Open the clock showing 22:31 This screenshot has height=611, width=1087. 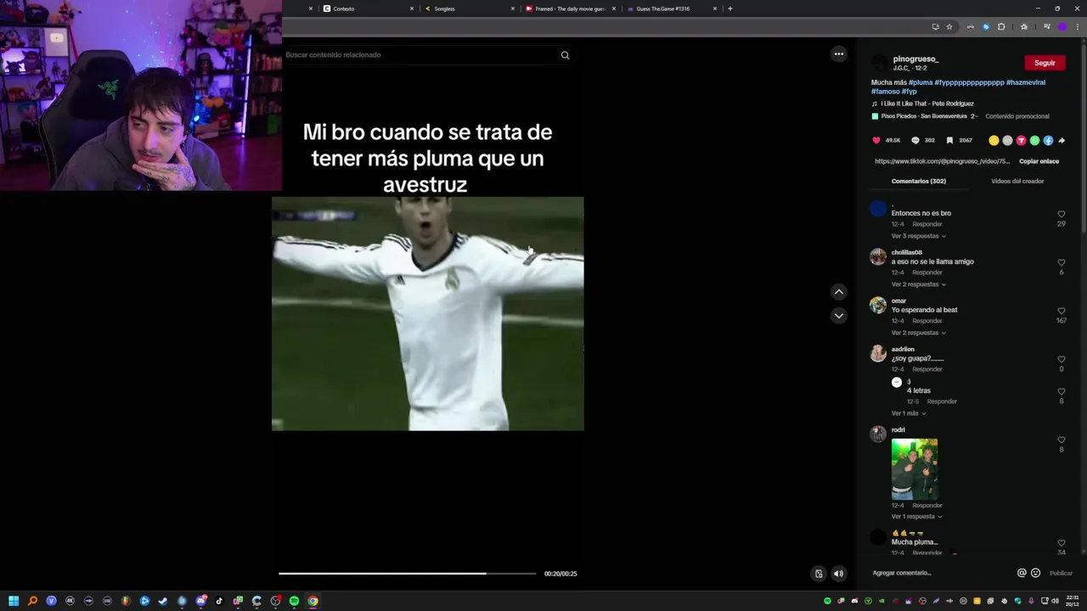pos(1073,601)
